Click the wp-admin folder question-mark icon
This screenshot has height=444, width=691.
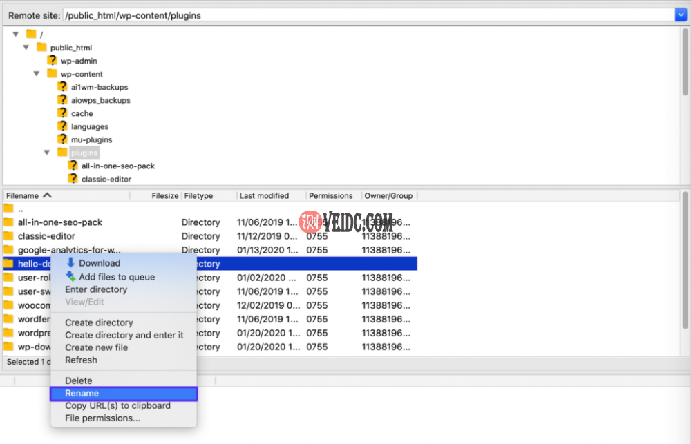pos(52,61)
